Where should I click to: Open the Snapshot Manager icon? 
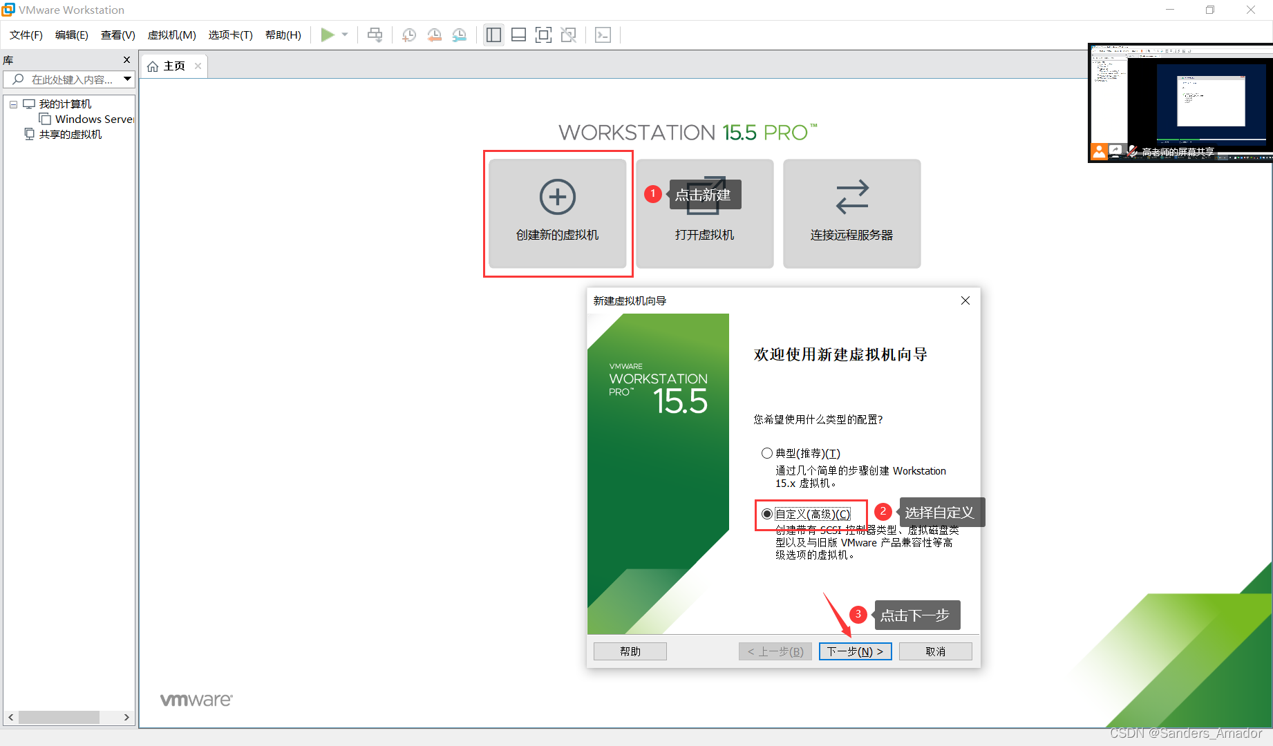coord(459,35)
